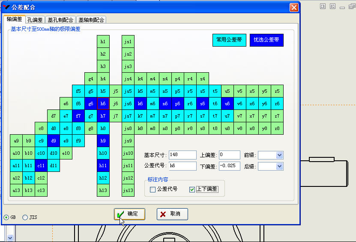Select the dark blue k6 cell
Image resolution: width=356 pixels, height=242 pixels.
coord(140,103)
